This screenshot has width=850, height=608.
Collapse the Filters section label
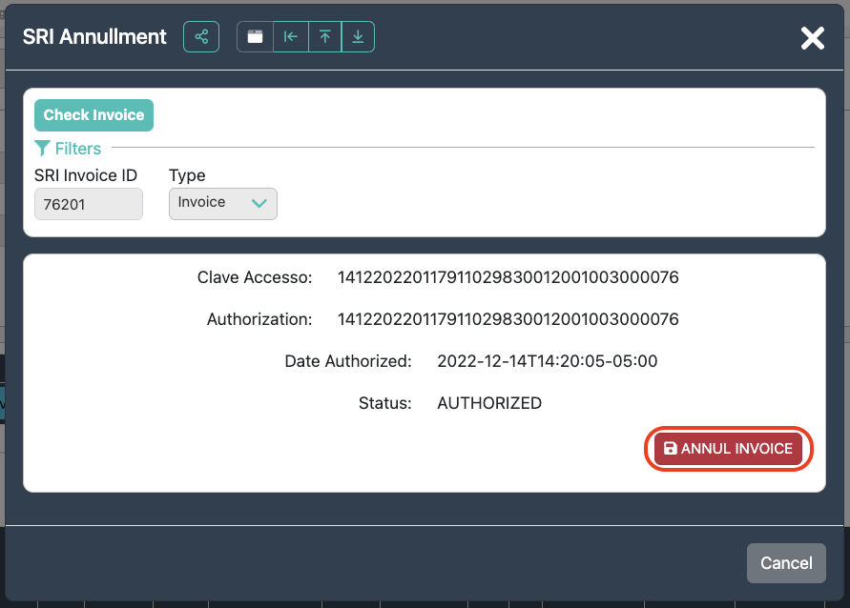(x=77, y=149)
